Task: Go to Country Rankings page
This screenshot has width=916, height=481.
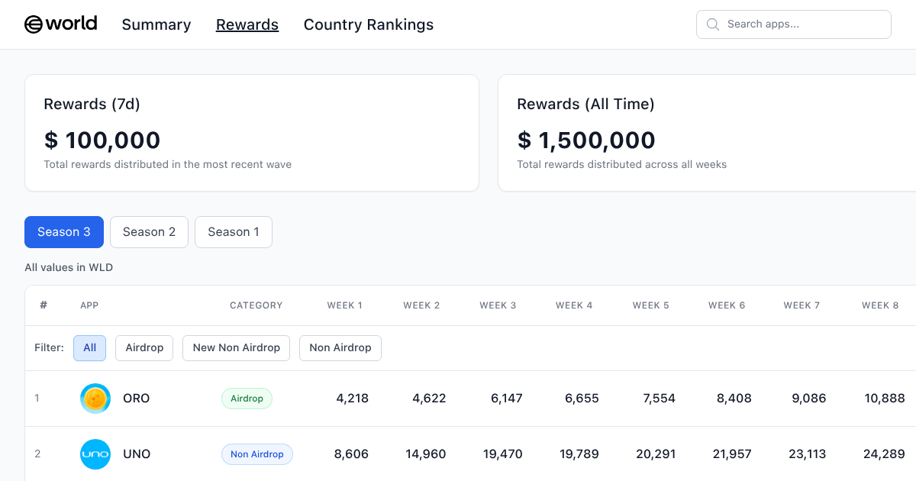Action: pyautogui.click(x=369, y=24)
